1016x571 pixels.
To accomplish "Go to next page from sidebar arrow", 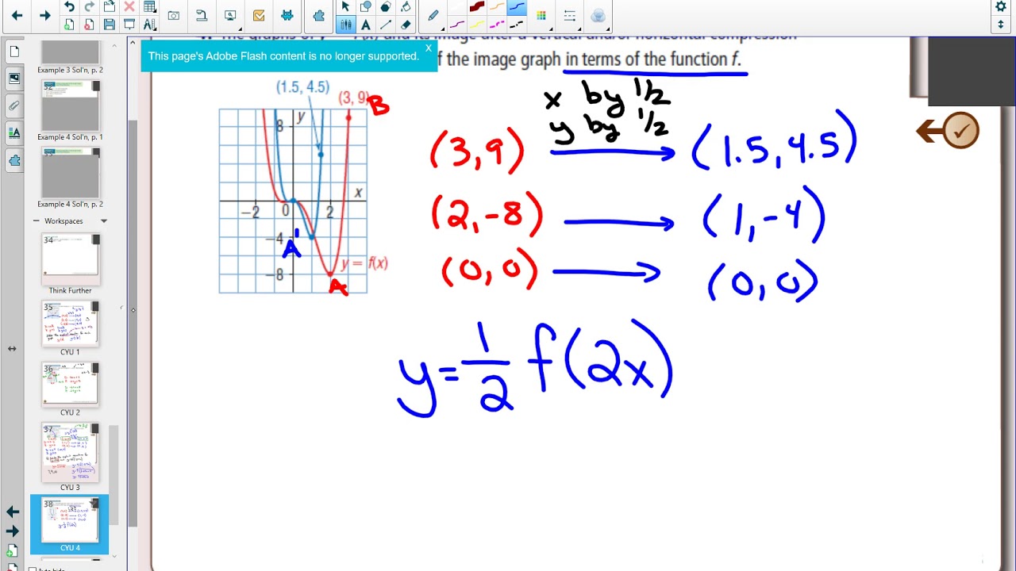I will tap(13, 531).
